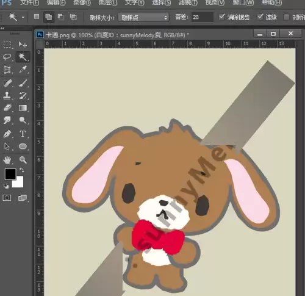The image size is (305, 296).
Task: Open the 文字(Y) menu
Action: click(134, 2)
